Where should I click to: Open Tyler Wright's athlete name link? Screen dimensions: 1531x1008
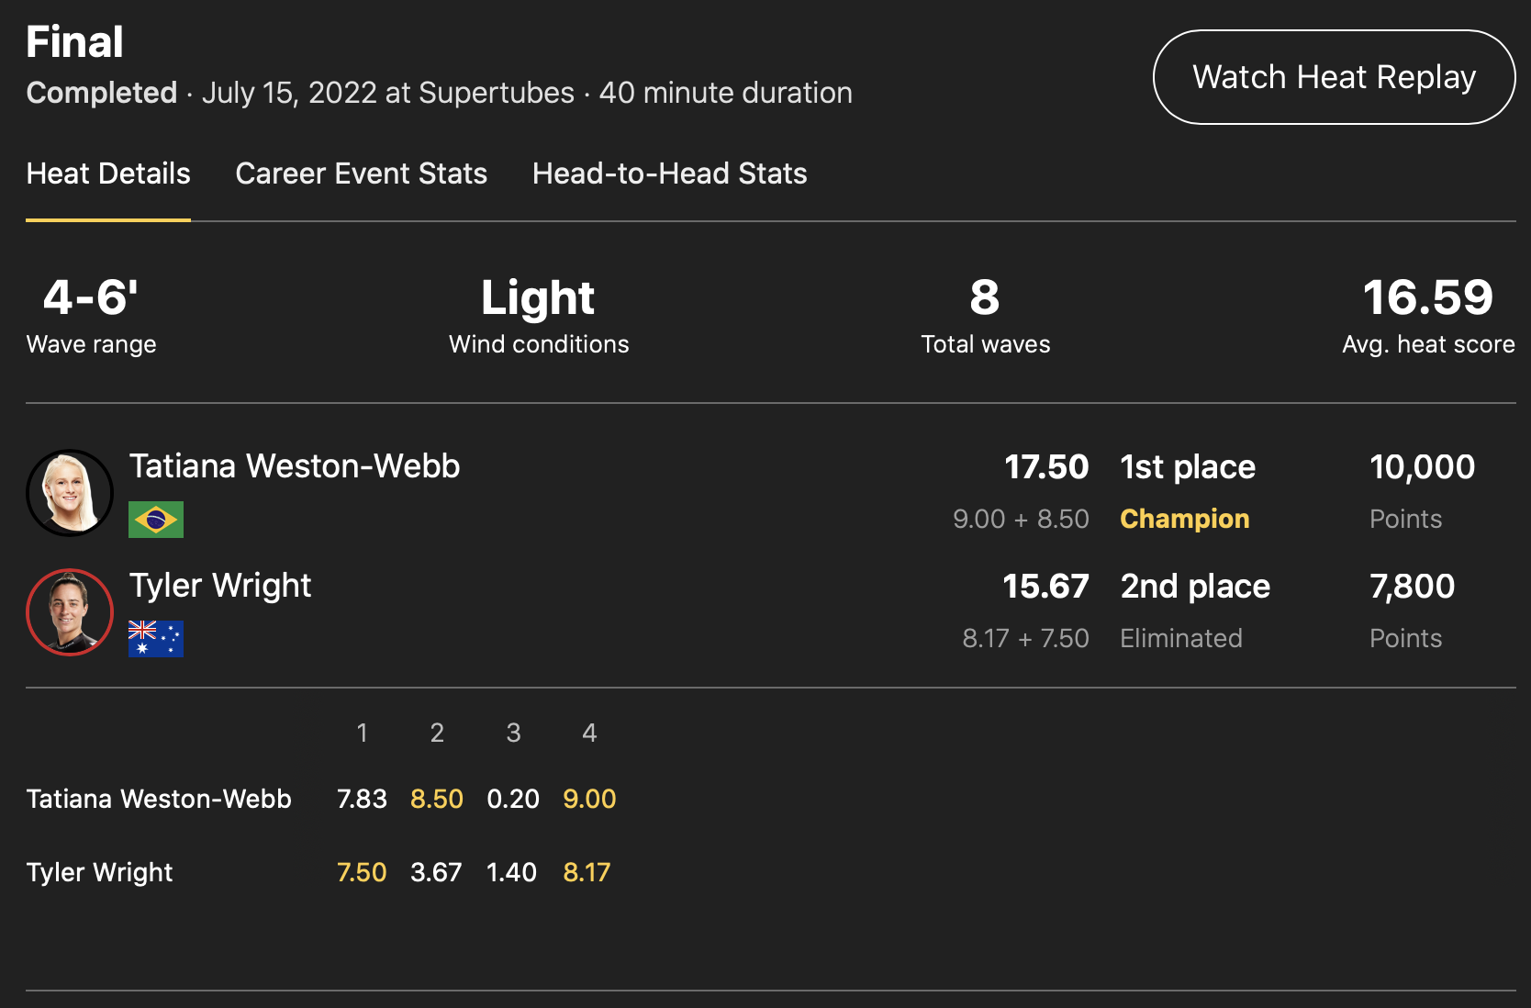point(220,586)
